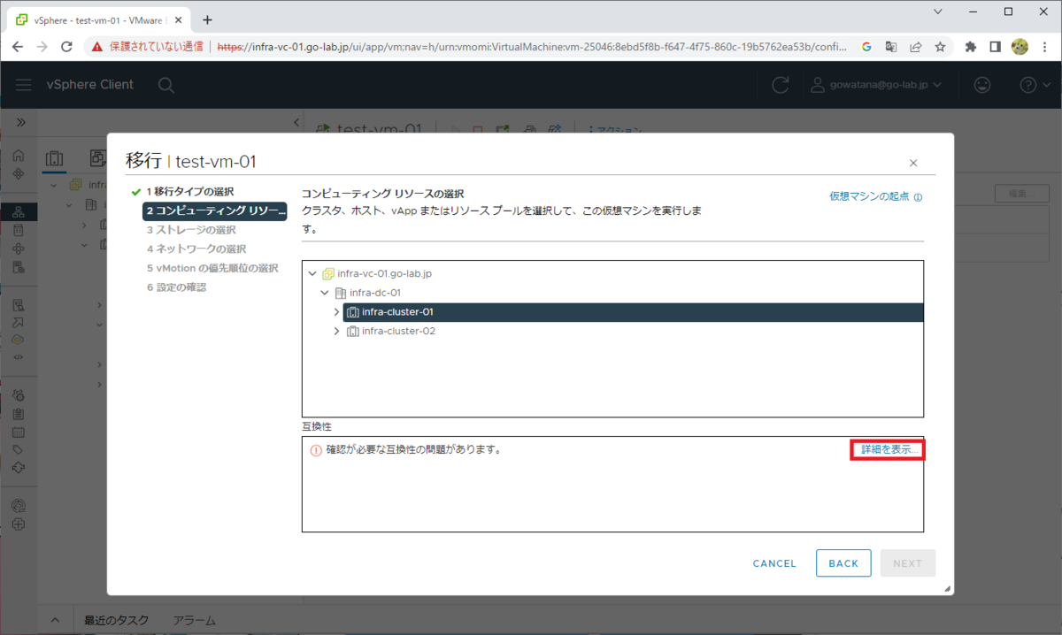Open the 詳細を表示 compatibility details link
Viewport: 1062px width, 635px height.
coord(888,449)
